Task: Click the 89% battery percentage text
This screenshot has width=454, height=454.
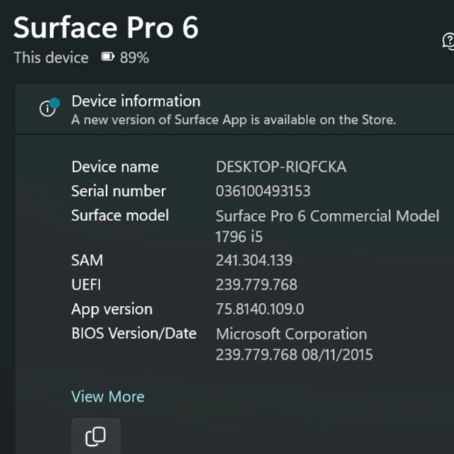Action: (134, 57)
